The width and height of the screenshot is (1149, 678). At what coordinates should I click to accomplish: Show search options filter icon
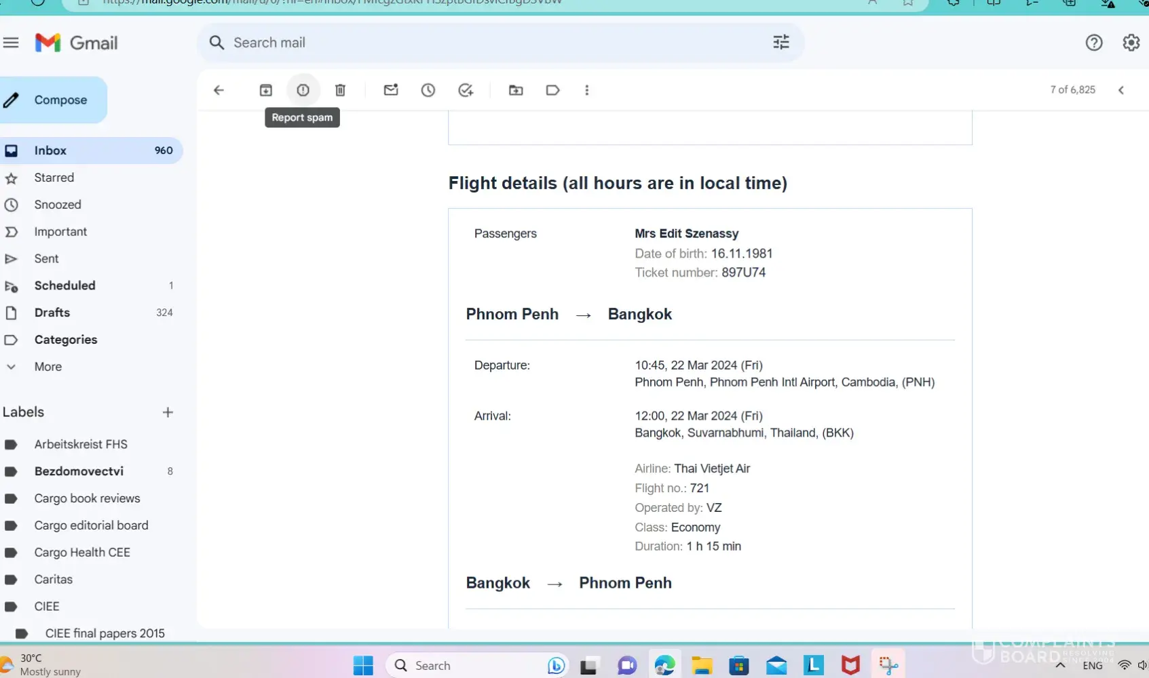click(781, 43)
